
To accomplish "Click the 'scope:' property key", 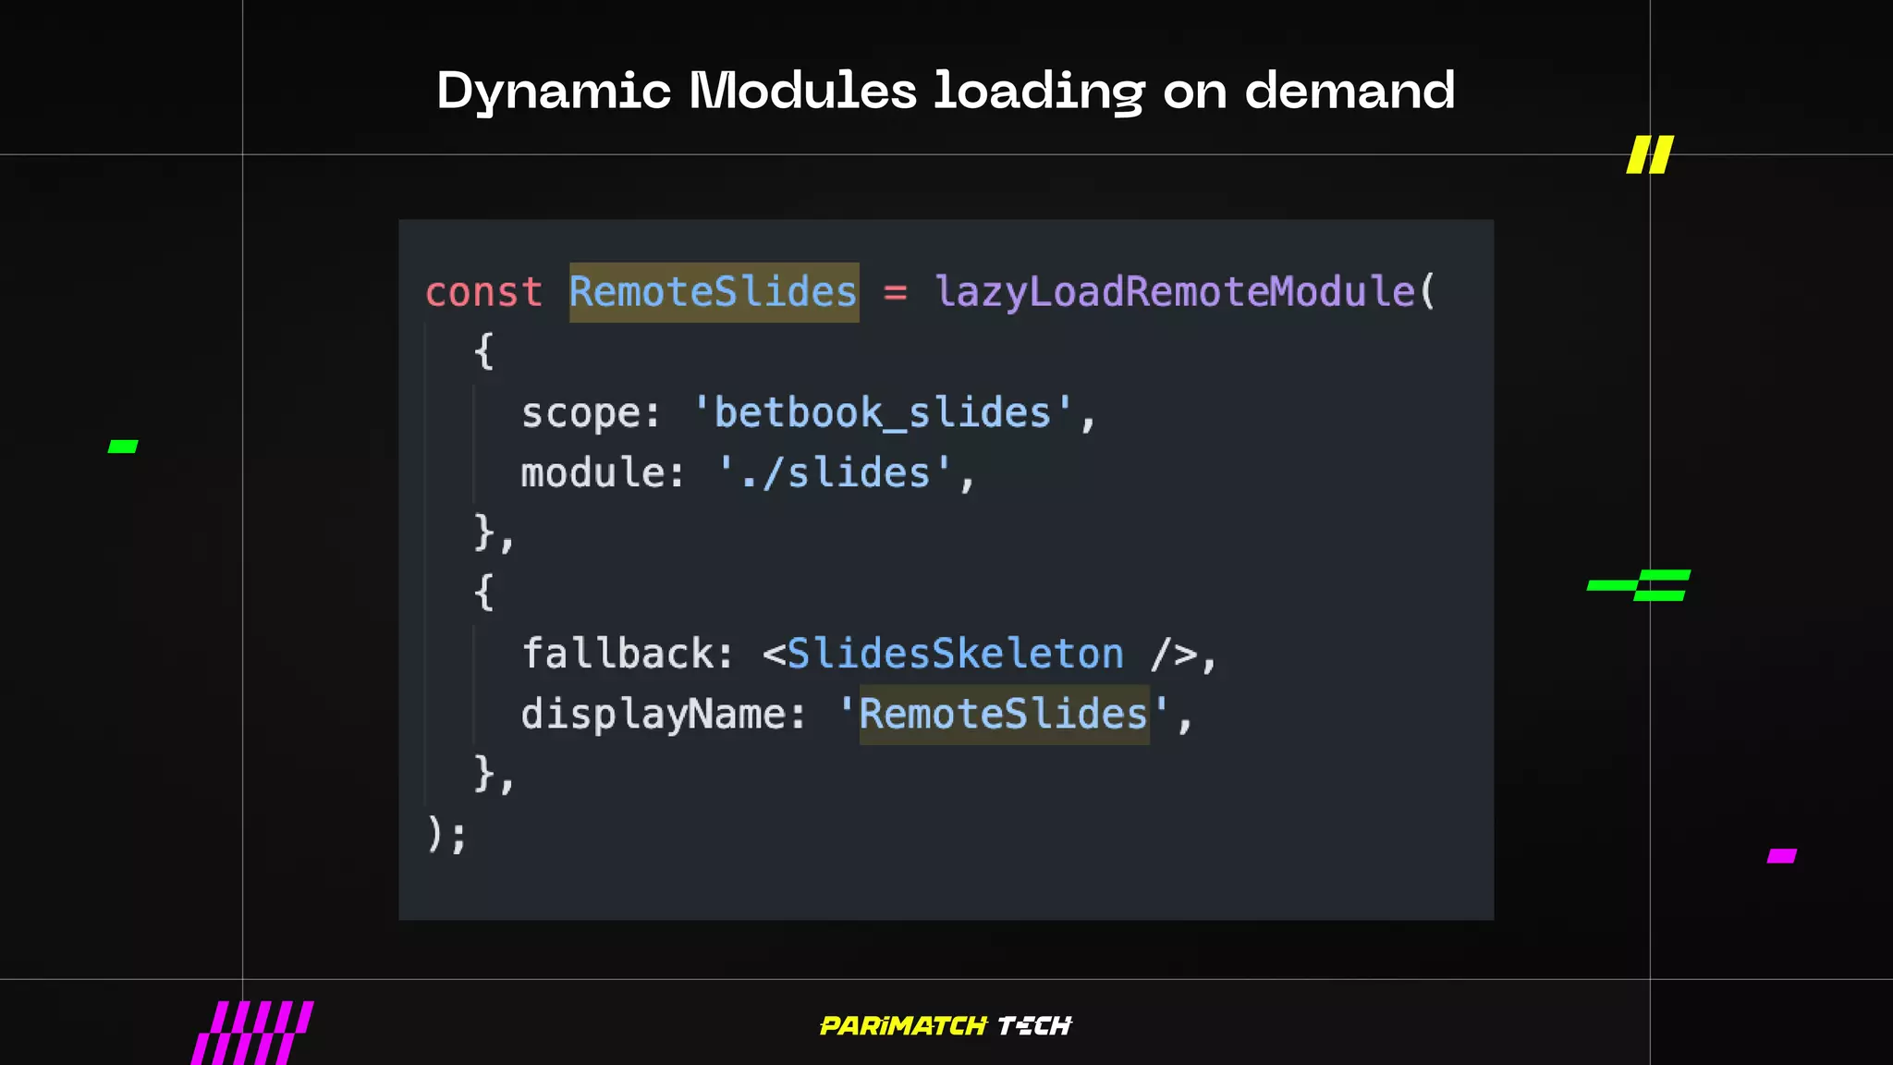I will [x=592, y=413].
